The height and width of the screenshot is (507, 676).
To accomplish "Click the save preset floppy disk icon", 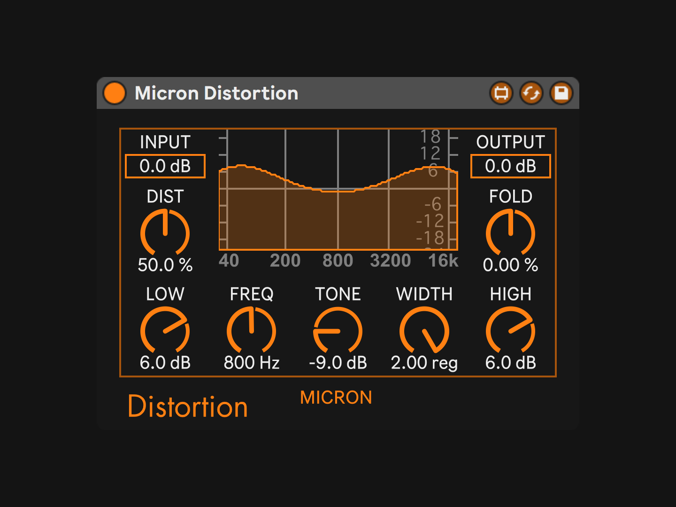I will (561, 93).
